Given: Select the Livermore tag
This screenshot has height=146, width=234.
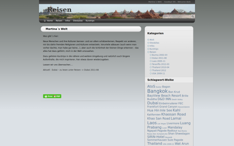Looking at the screenshot, I should click(x=173, y=123).
